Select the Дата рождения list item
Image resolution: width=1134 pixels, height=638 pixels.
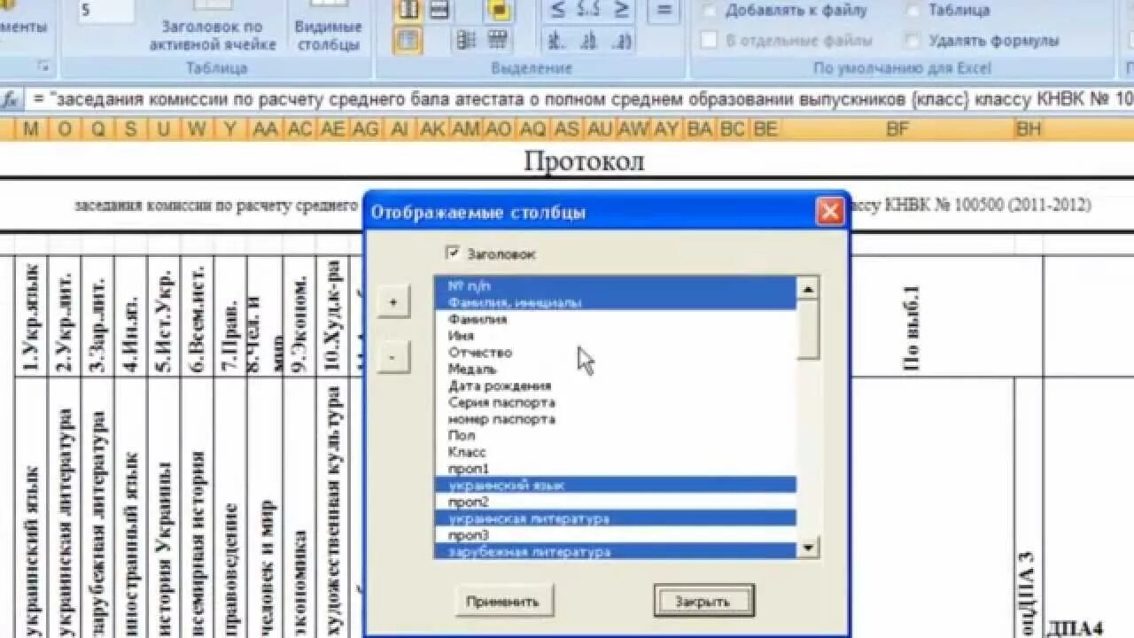[x=616, y=385]
